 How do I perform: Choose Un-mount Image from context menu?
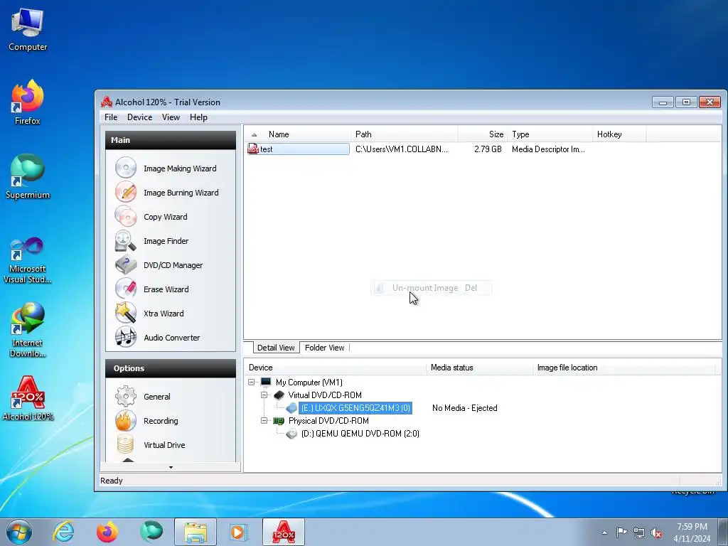pos(432,288)
